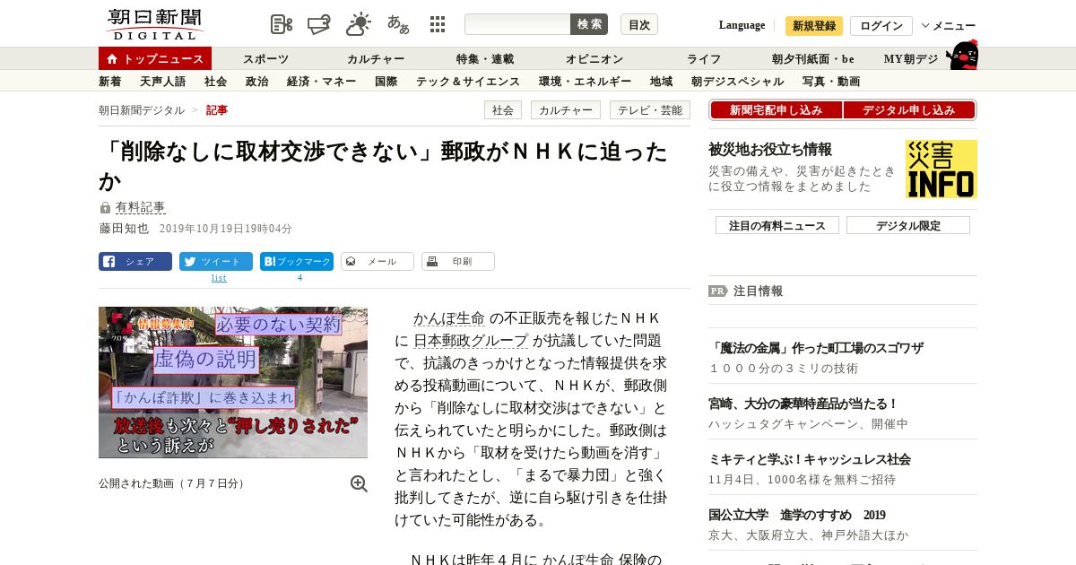Go to 天声人語 subcategory
Viewport: 1076px width, 565px height.
[163, 82]
